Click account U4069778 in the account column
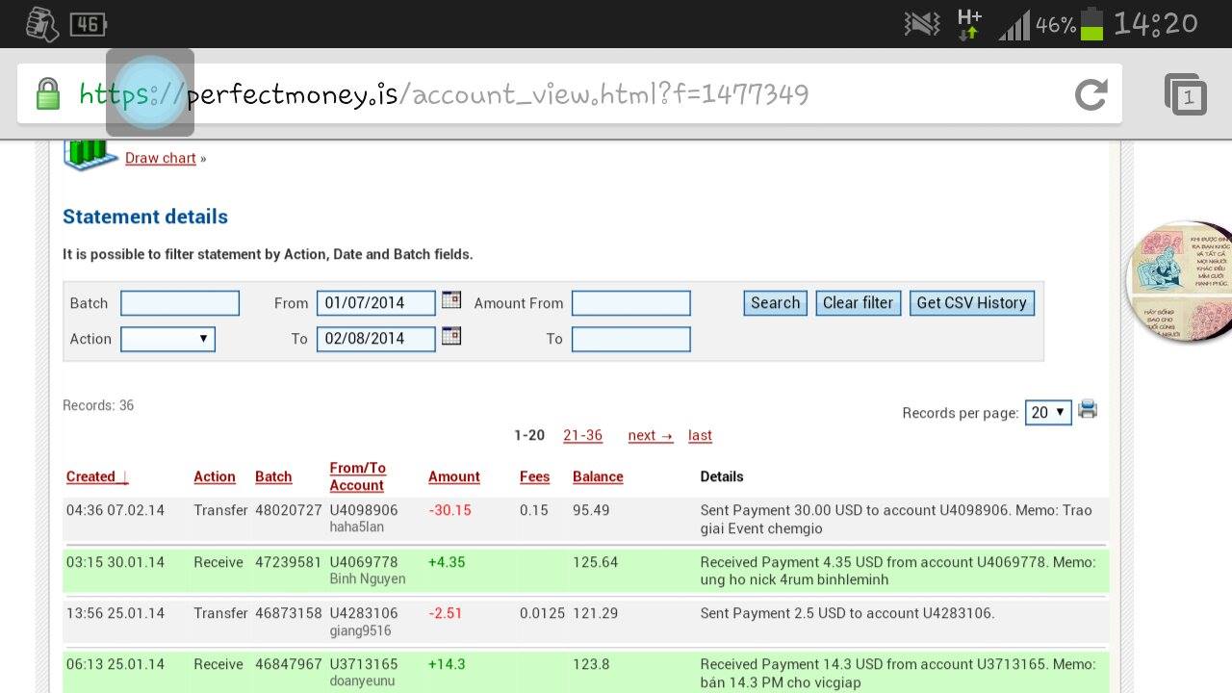Viewport: 1232px width, 693px height. click(x=364, y=562)
